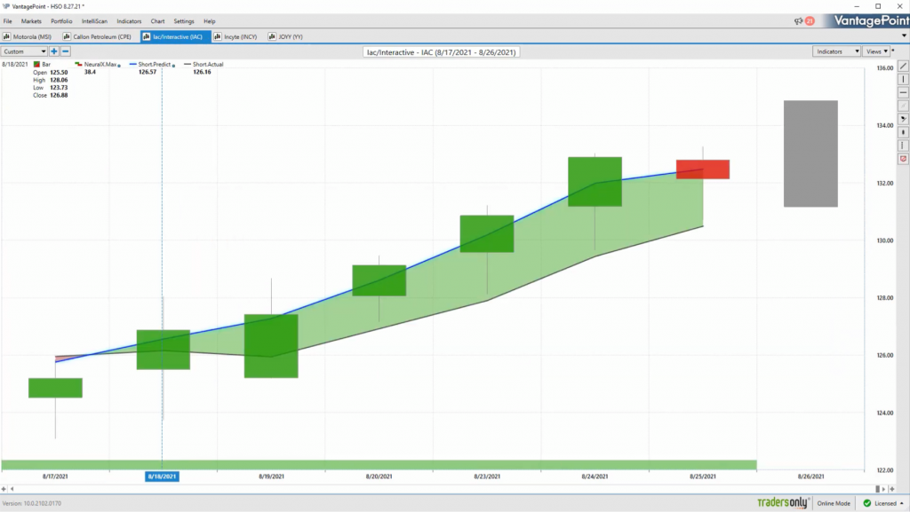
Task: Open the Settings menu
Action: click(x=184, y=21)
